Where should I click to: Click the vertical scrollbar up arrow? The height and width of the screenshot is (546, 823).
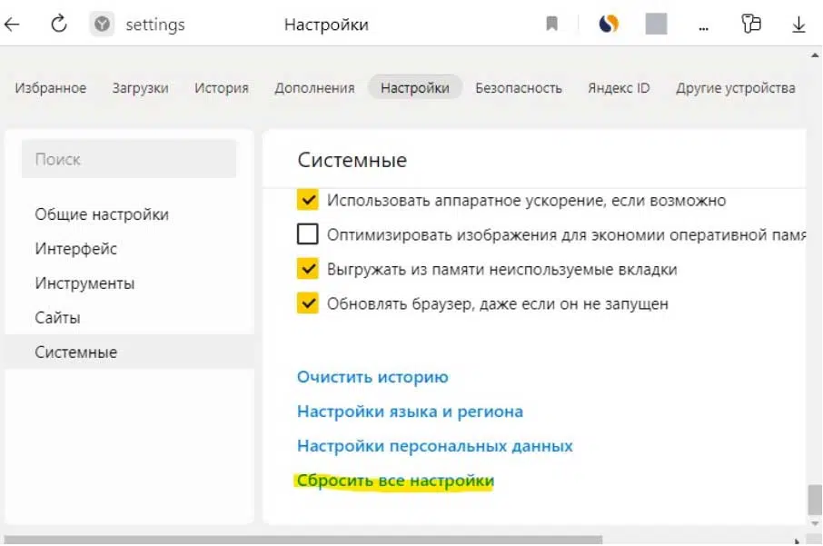pyautogui.click(x=815, y=55)
